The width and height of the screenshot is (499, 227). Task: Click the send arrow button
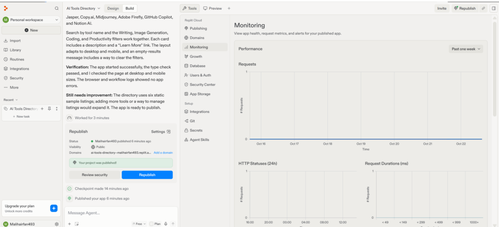(173, 224)
